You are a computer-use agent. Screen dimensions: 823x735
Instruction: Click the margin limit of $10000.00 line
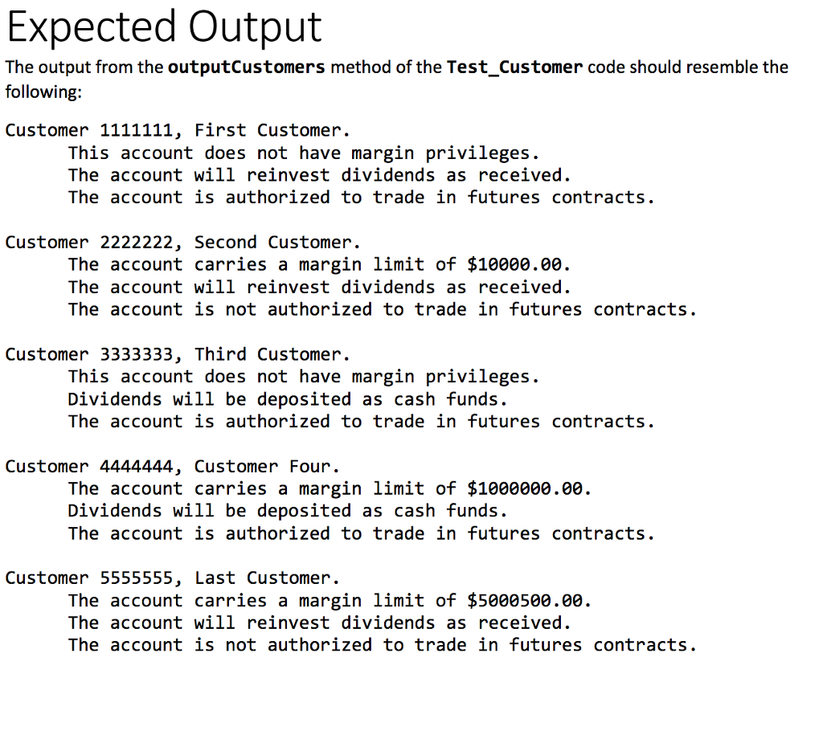(x=319, y=265)
